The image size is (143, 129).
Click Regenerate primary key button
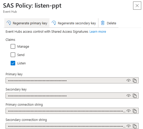27,23
